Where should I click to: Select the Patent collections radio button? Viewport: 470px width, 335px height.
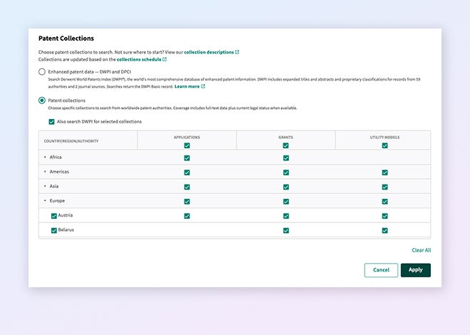tap(42, 100)
